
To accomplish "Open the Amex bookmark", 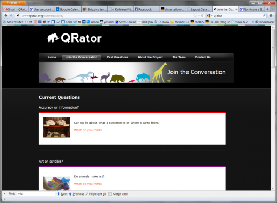I will tap(93, 22).
